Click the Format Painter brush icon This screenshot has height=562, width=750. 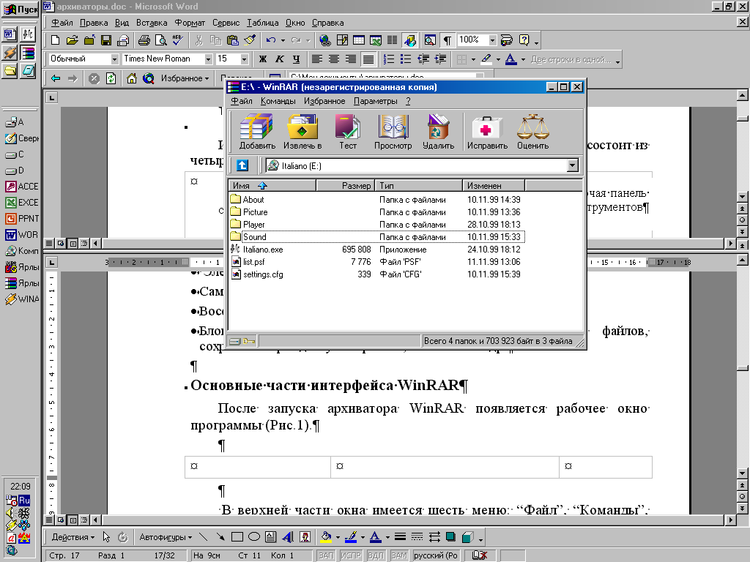[249, 40]
